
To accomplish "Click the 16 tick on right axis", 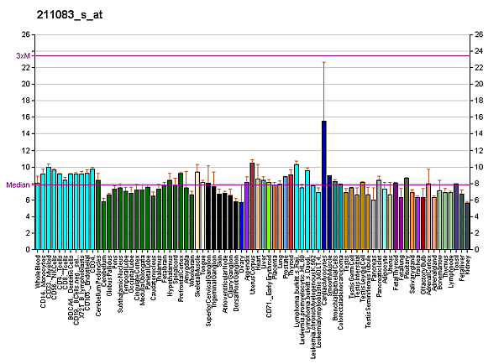I will [479, 117].
